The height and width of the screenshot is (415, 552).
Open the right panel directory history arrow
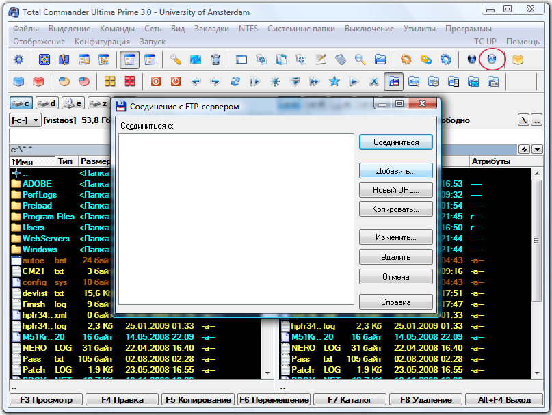click(x=537, y=149)
